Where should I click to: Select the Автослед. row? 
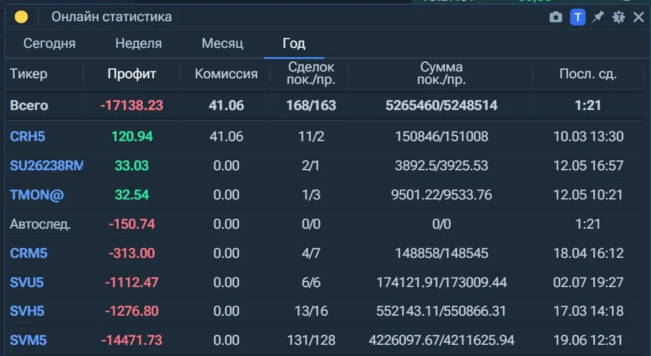[324, 224]
